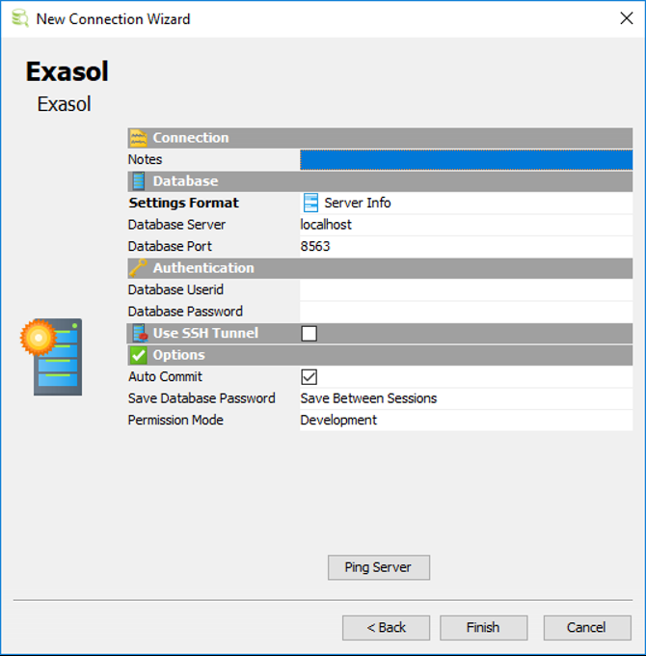Viewport: 646px width, 656px height.
Task: Click the Database Password input field
Action: [x=466, y=312]
